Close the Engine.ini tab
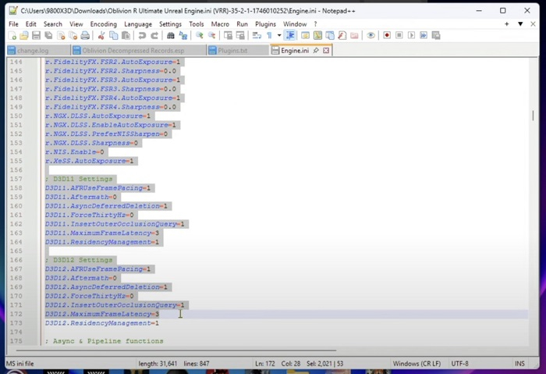546x374 pixels. point(326,51)
